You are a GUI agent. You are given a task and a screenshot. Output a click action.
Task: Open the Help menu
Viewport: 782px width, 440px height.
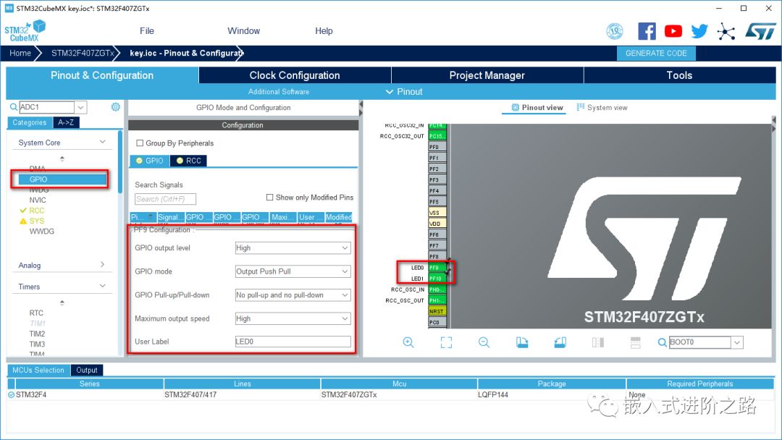324,31
